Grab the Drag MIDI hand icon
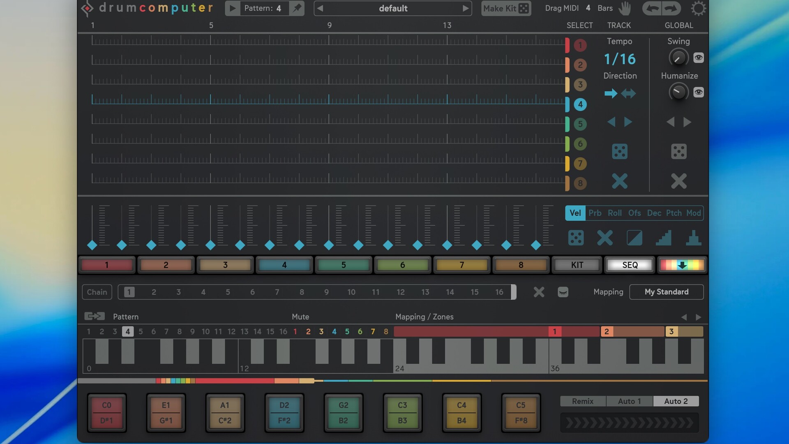 [x=625, y=8]
